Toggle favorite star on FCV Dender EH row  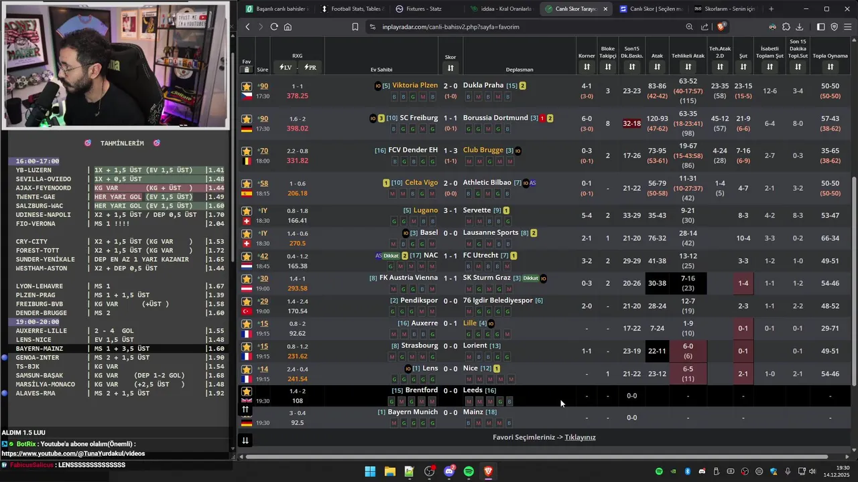tap(247, 151)
